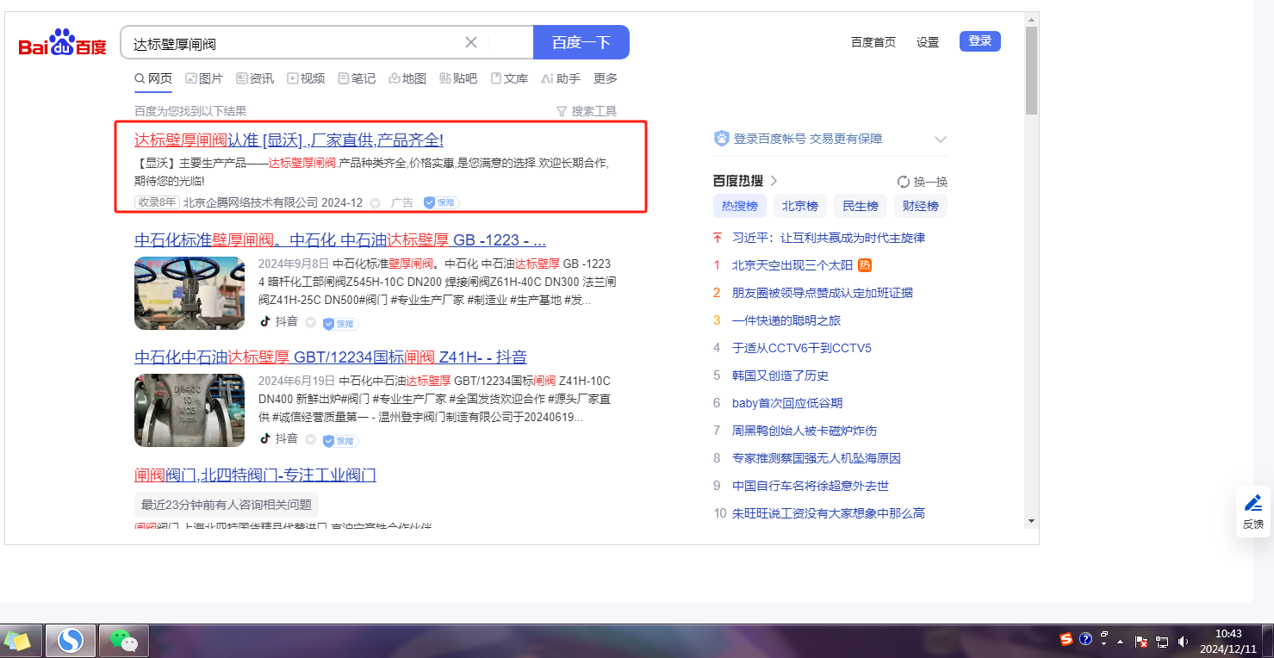Image resolution: width=1274 pixels, height=658 pixels.
Task: Open the small dropdown beside 抖音 in 9月8日 result
Action: click(310, 323)
